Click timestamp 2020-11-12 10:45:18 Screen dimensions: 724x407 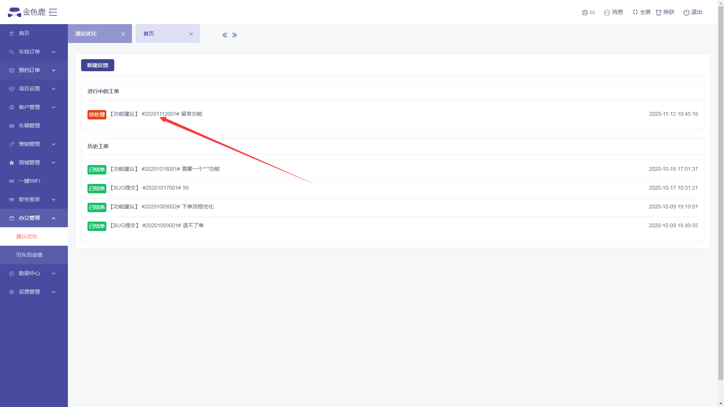673,114
